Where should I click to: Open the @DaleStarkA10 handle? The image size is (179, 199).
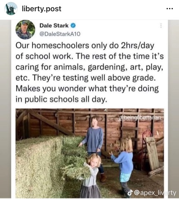coord(60,34)
